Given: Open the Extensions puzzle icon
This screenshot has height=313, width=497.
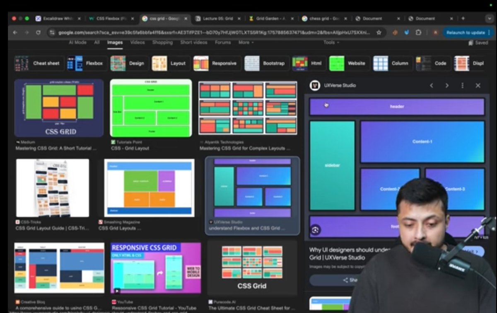Looking at the screenshot, I should (419, 32).
